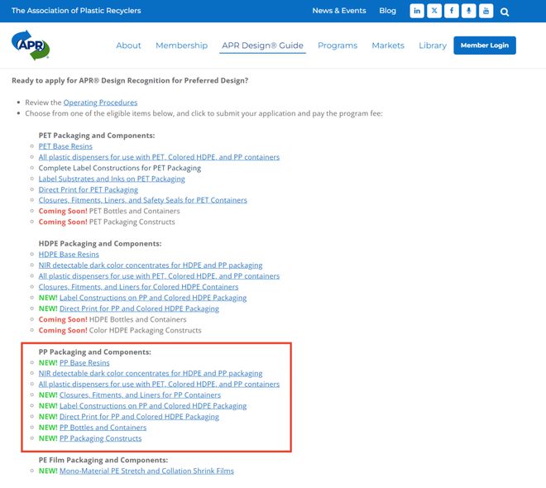Open the PP Bottles and Containers link
Image resolution: width=546 pixels, height=488 pixels.
103,428
